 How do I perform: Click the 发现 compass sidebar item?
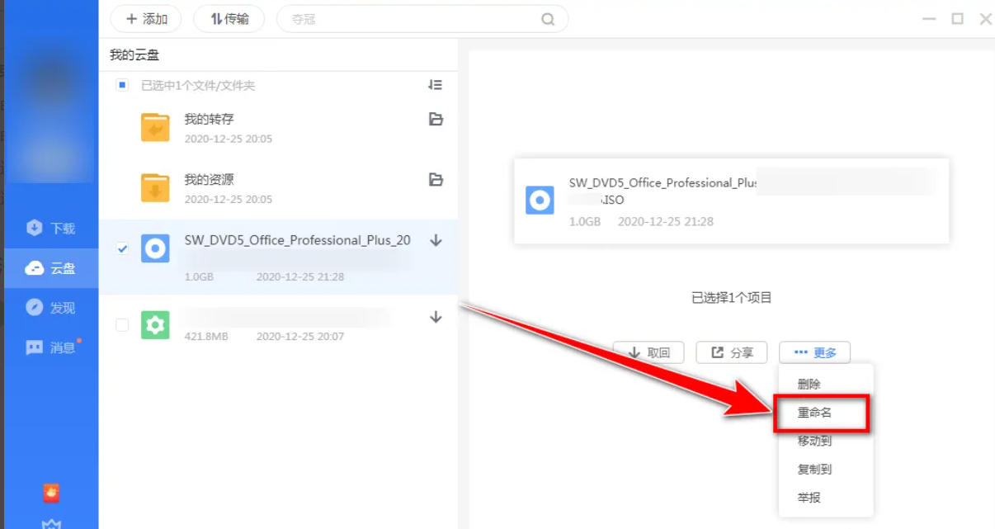(51, 308)
